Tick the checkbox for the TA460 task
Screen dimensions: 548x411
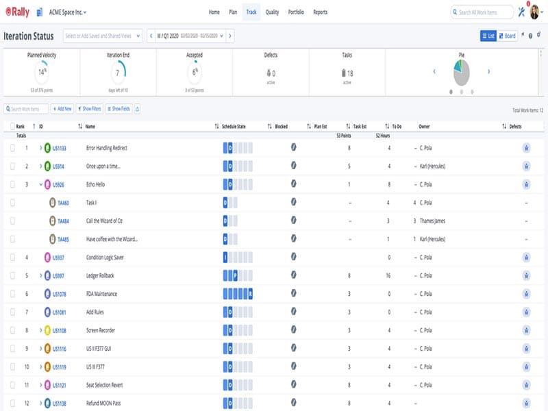click(12, 203)
